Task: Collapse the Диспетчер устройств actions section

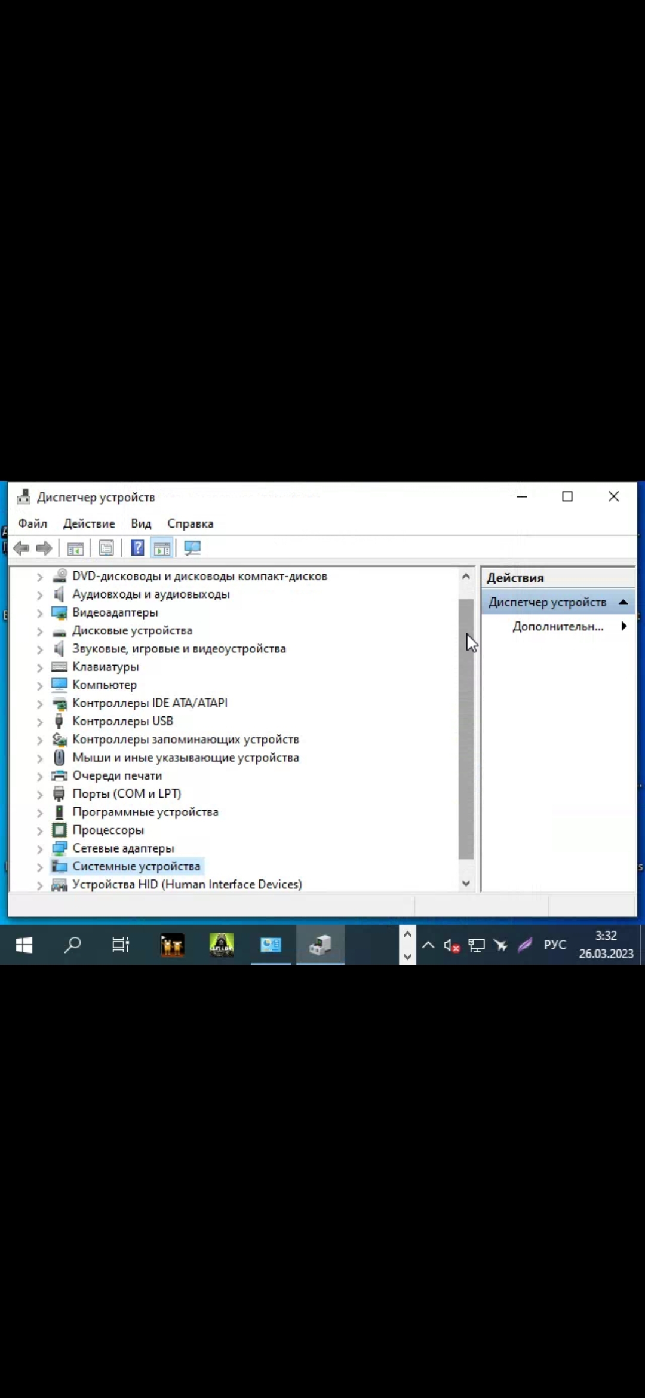Action: (x=623, y=602)
